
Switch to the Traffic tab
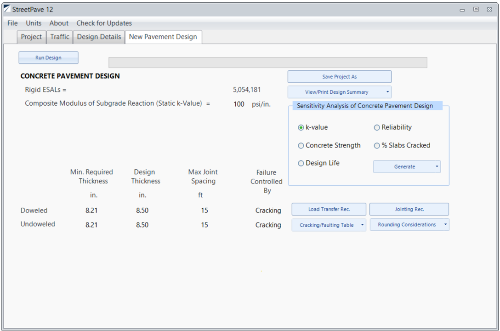coord(60,37)
